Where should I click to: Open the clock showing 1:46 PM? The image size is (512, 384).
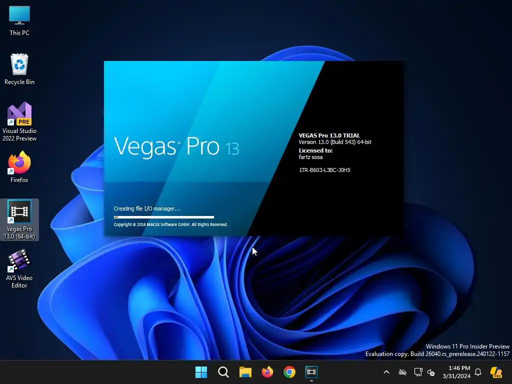tap(459, 368)
